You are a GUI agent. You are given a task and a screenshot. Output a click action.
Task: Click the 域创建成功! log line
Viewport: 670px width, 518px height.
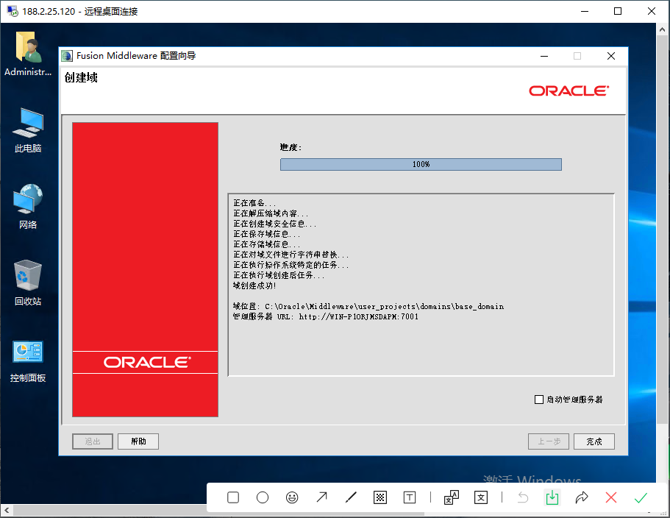(x=254, y=285)
